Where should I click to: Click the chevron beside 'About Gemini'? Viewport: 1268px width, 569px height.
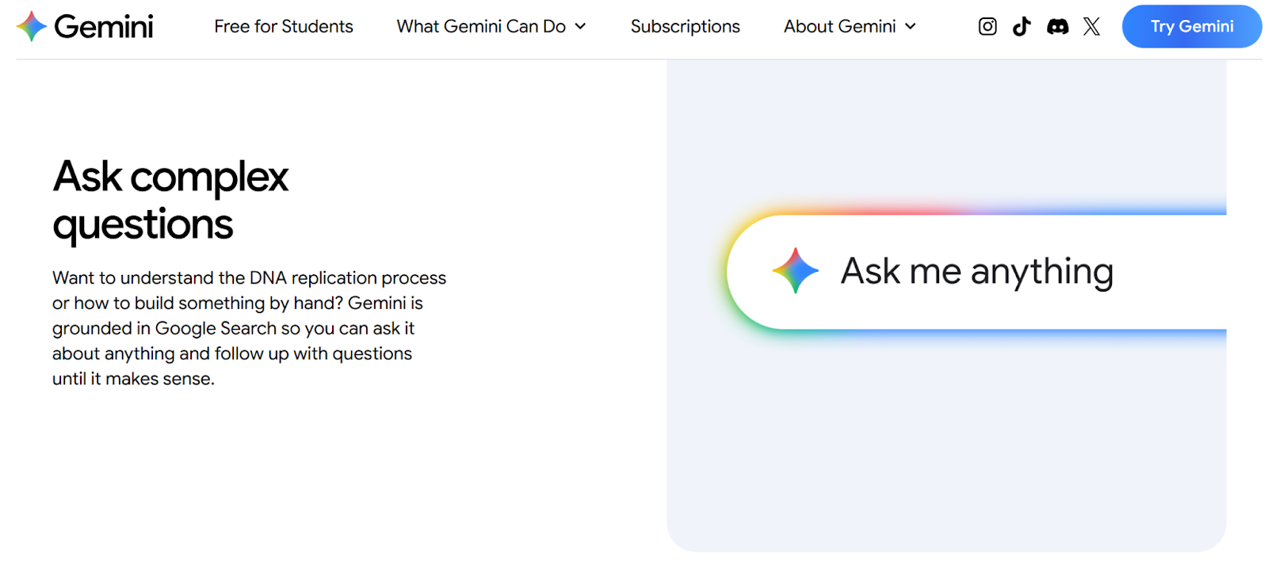911,26
